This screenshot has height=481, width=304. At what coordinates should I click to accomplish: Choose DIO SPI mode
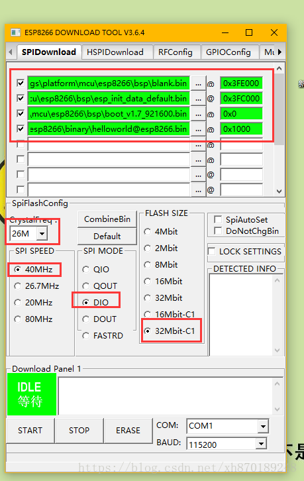click(86, 303)
